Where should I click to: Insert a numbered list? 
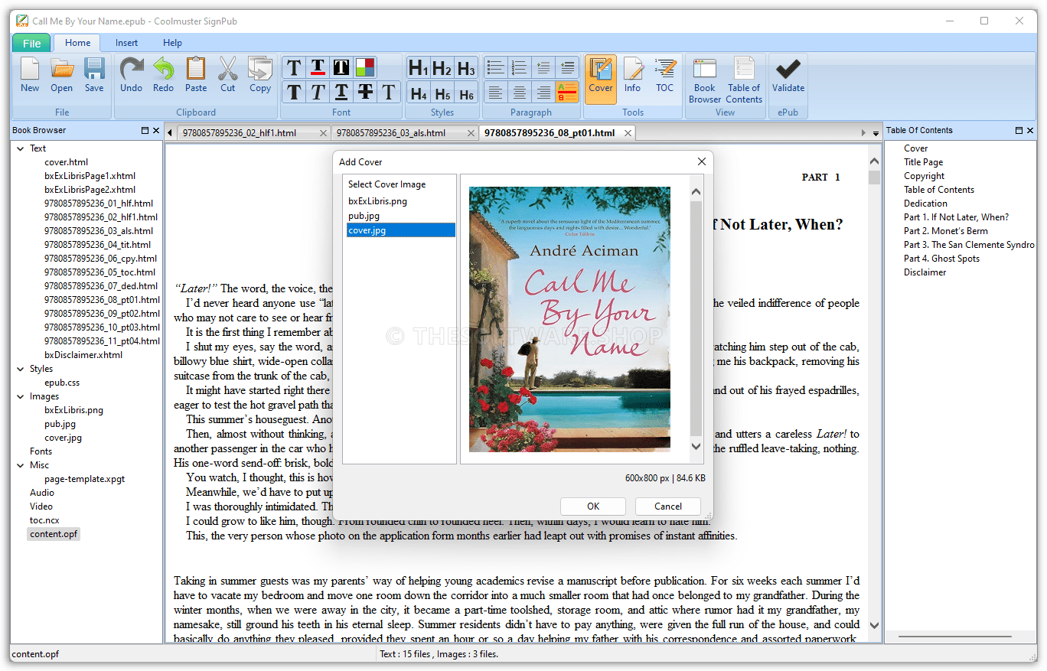[x=520, y=67]
